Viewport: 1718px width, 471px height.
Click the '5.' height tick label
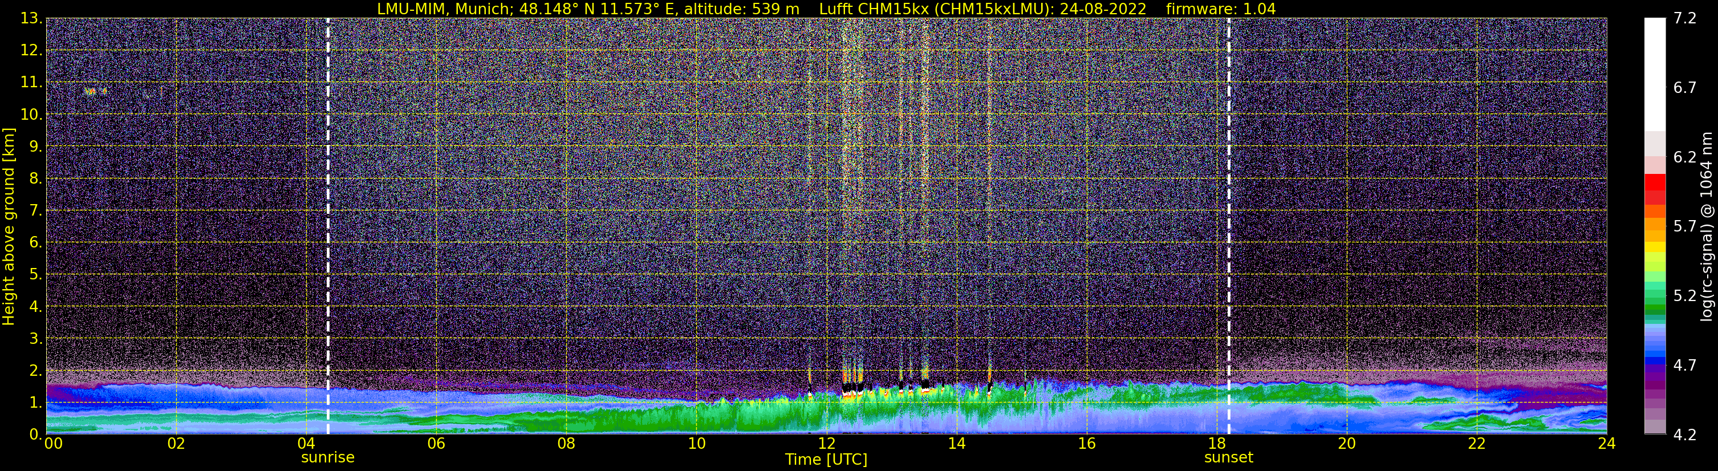pyautogui.click(x=36, y=274)
